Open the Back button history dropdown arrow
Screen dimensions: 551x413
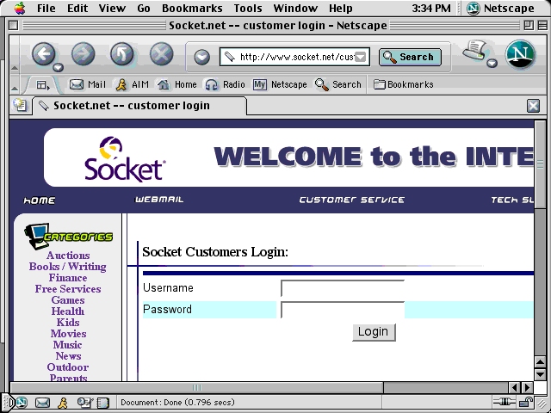pos(59,67)
